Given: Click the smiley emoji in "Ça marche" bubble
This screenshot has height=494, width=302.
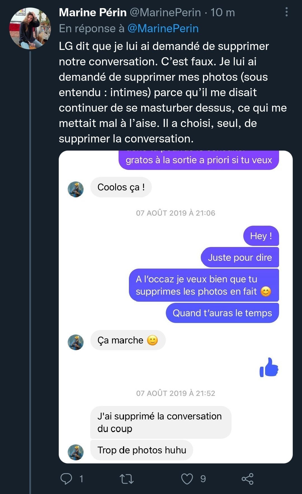Looking at the screenshot, I should [x=152, y=340].
